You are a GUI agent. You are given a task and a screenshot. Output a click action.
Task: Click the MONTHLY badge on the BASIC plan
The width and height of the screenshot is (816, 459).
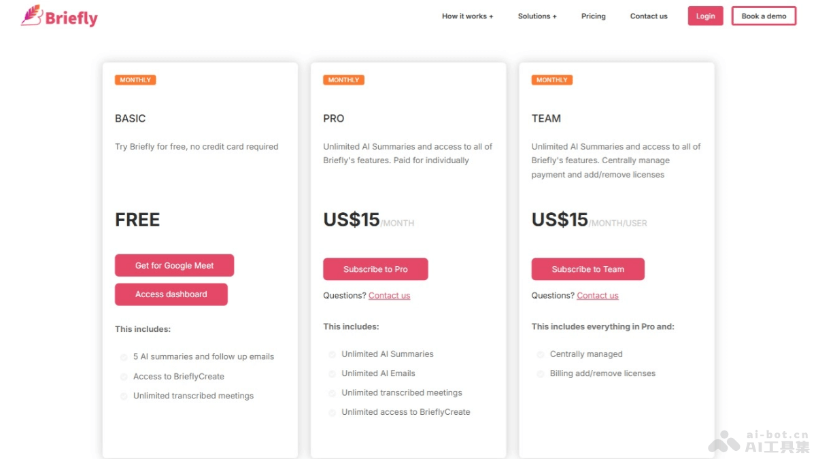(135, 80)
